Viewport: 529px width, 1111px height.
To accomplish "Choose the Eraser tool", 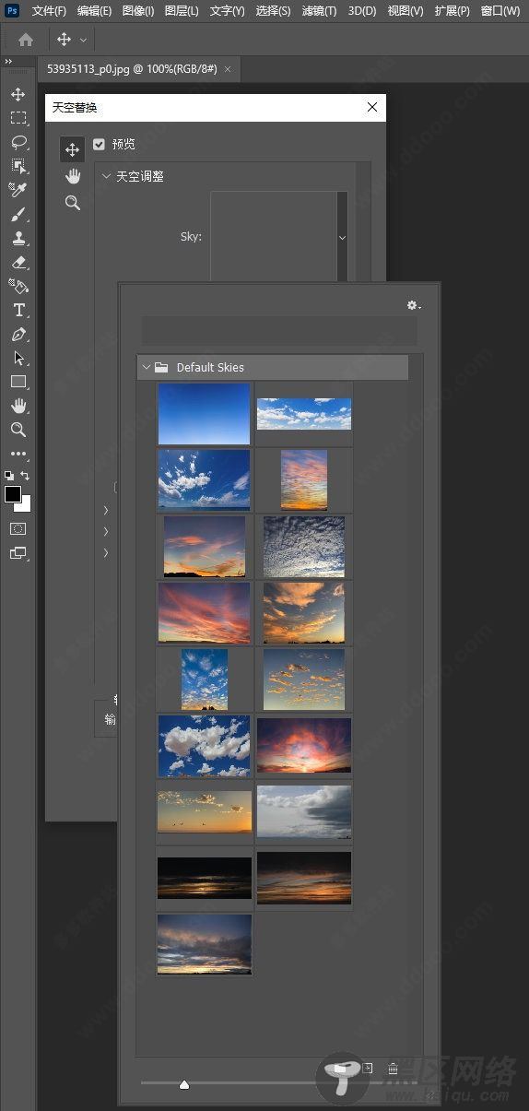I will click(18, 262).
